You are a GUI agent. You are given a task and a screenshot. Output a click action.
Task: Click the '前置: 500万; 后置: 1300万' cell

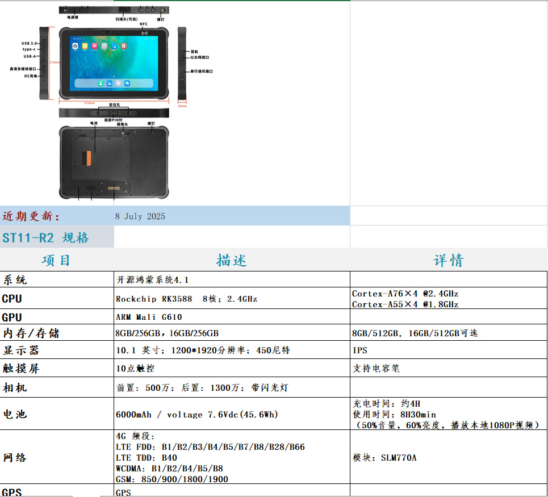point(232,387)
